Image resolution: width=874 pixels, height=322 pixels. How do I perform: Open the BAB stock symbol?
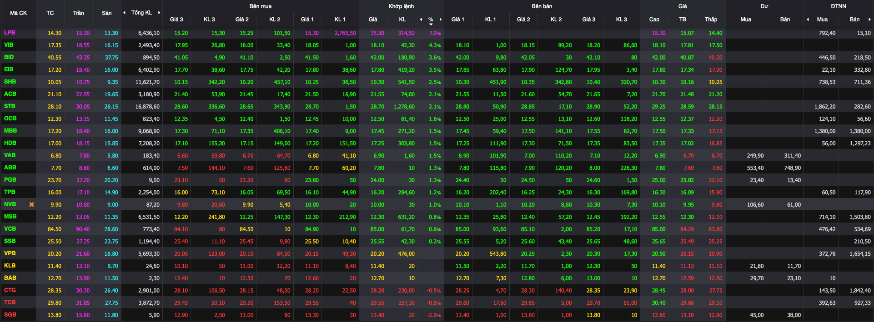(10, 278)
